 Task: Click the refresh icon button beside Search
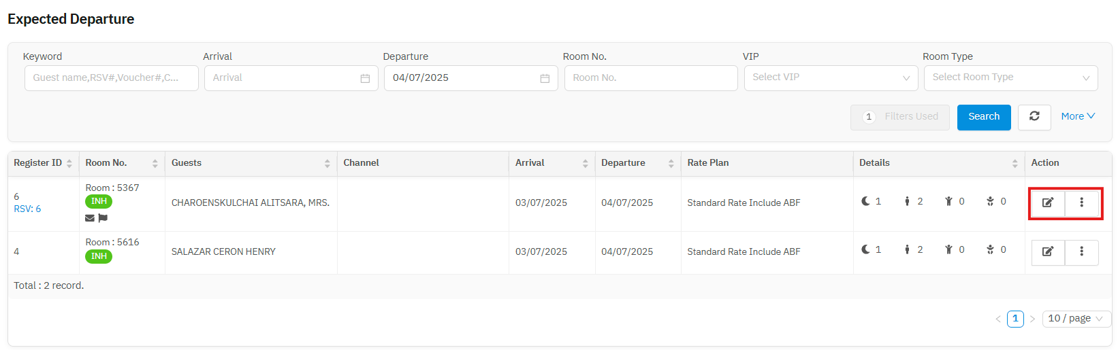click(1034, 117)
